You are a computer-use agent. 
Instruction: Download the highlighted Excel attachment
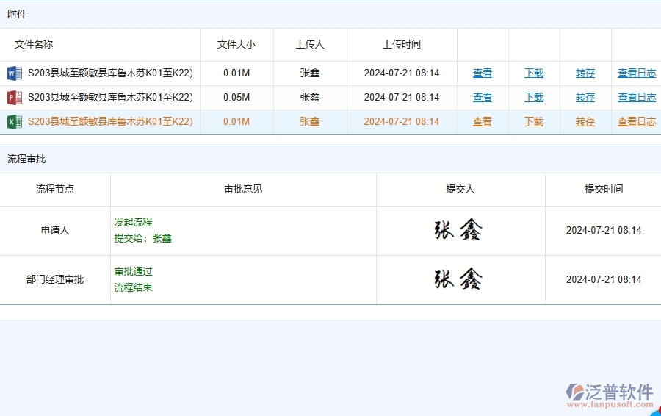tap(534, 122)
